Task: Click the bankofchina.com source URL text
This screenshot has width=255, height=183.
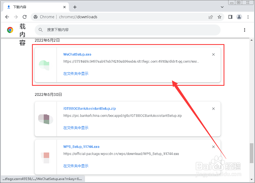Action: coord(122,115)
